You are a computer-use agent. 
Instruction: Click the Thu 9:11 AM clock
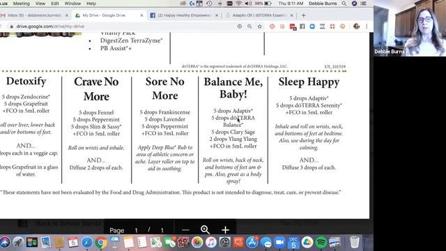291,3
